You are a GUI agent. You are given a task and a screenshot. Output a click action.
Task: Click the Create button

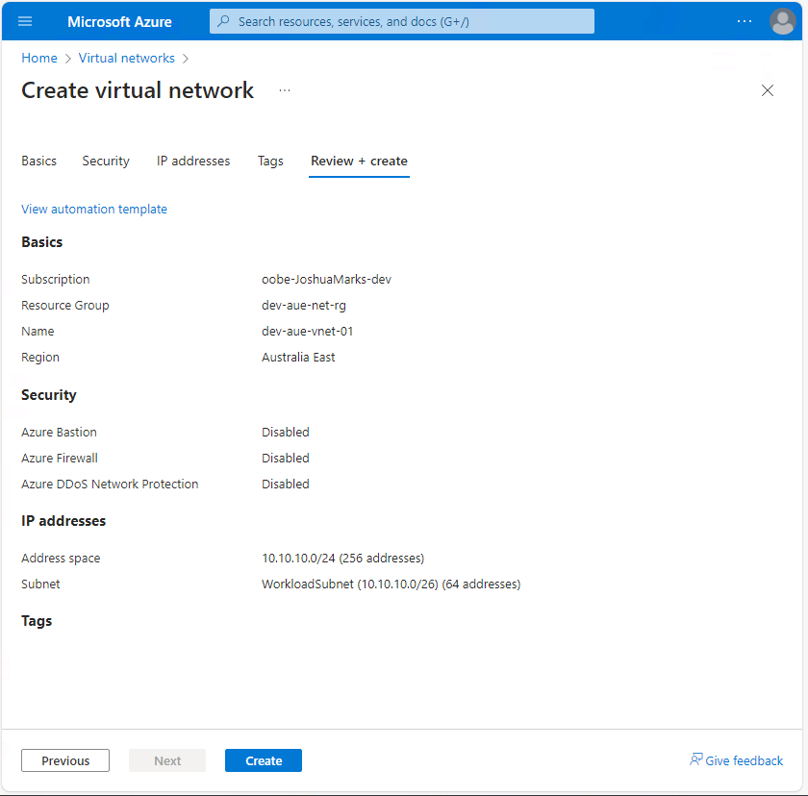(x=263, y=759)
